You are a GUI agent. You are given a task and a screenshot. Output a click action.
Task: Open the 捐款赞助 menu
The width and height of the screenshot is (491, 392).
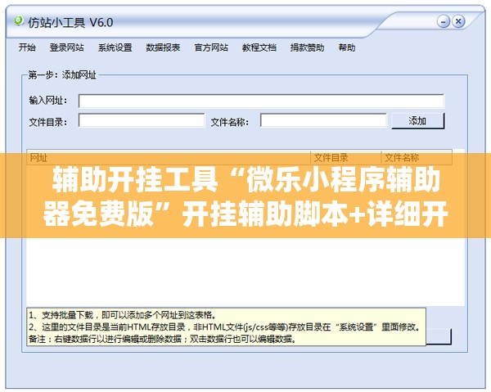(x=307, y=47)
